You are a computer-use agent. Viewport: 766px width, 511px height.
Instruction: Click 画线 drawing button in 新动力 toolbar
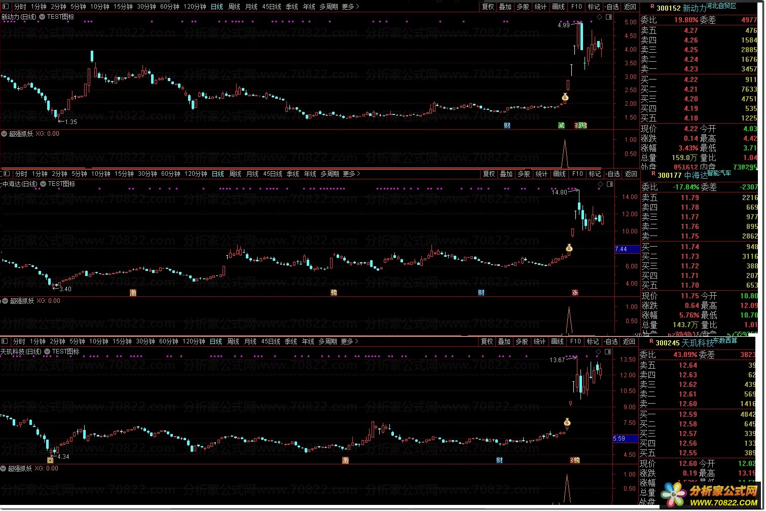[x=559, y=7]
